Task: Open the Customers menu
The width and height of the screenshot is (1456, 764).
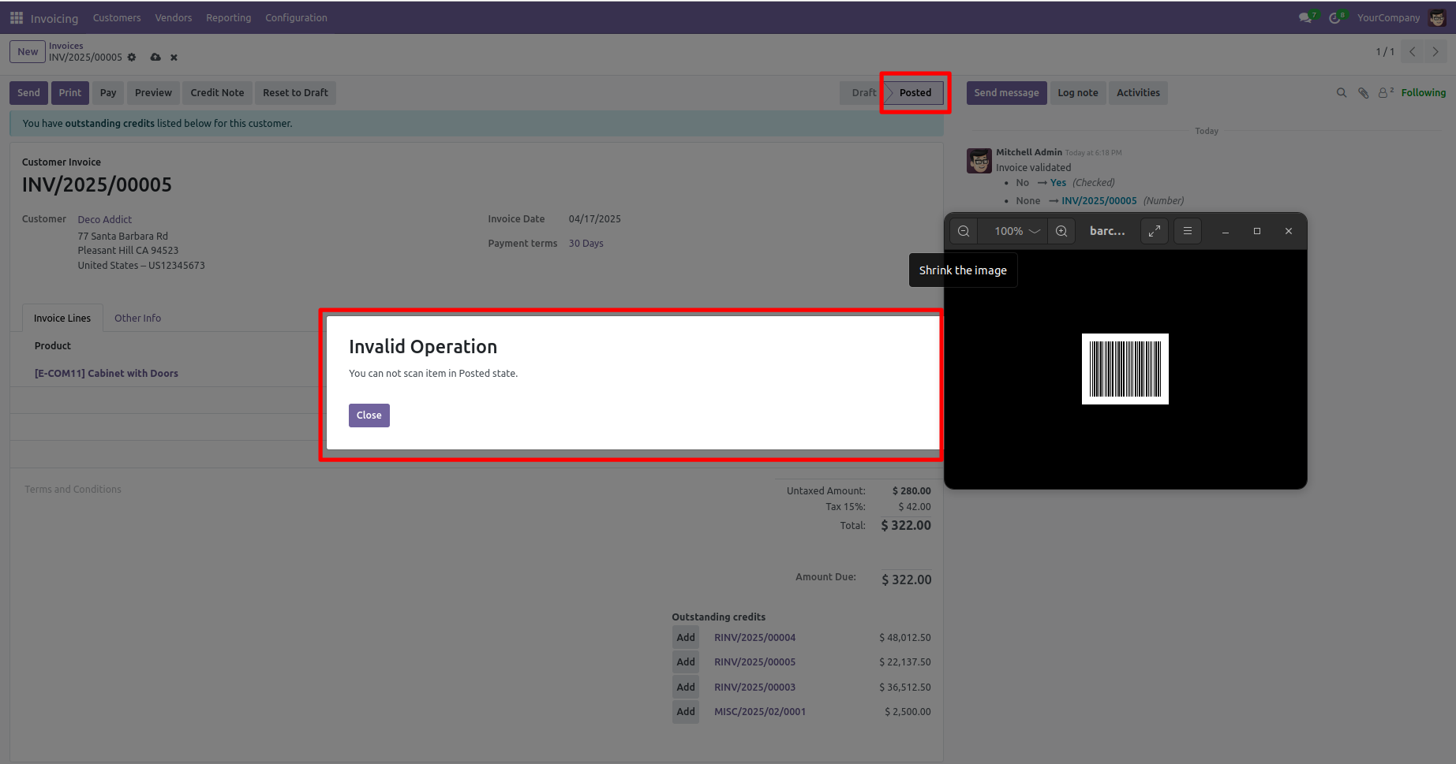Action: point(117,17)
